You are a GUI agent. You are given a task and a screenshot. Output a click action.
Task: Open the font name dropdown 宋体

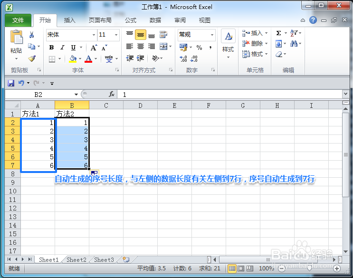[x=94, y=35]
